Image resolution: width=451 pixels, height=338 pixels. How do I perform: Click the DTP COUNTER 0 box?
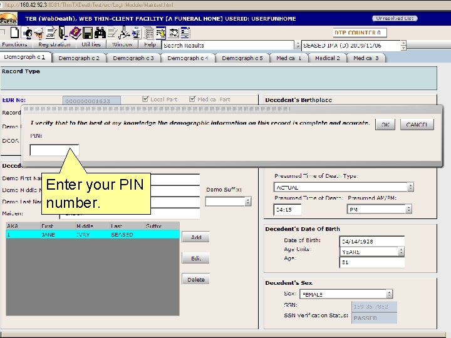(x=360, y=33)
